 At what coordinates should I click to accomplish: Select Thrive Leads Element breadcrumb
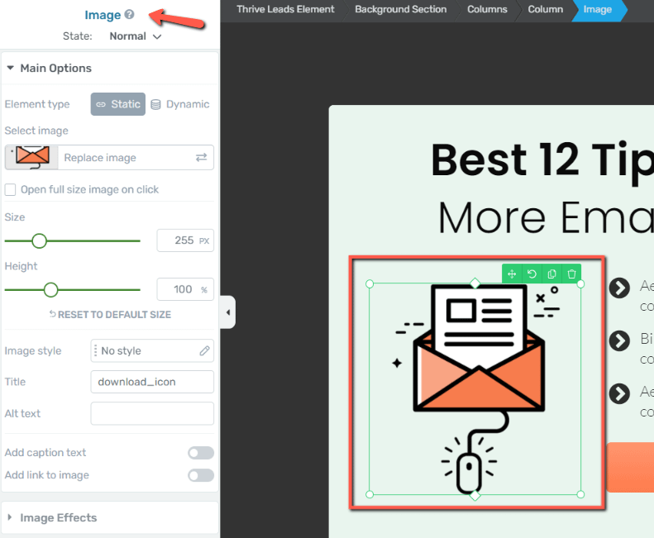point(285,9)
